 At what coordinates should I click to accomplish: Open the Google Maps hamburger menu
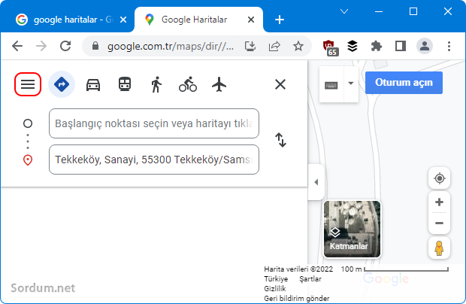click(x=28, y=84)
